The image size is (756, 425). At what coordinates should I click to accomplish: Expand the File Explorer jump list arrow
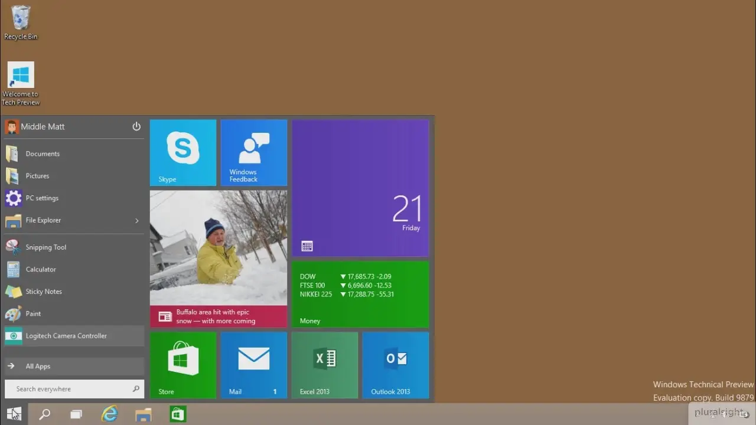pyautogui.click(x=137, y=221)
